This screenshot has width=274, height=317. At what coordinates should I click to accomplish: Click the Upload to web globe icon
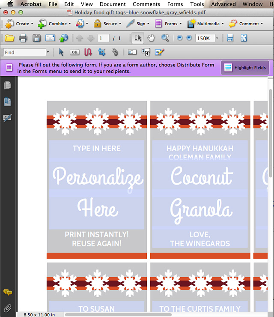(x=63, y=38)
